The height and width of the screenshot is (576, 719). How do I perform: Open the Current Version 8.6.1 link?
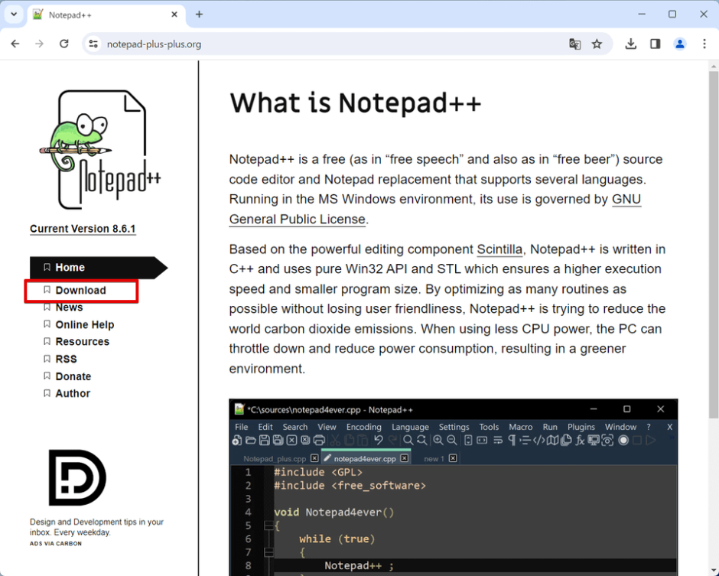tap(83, 229)
